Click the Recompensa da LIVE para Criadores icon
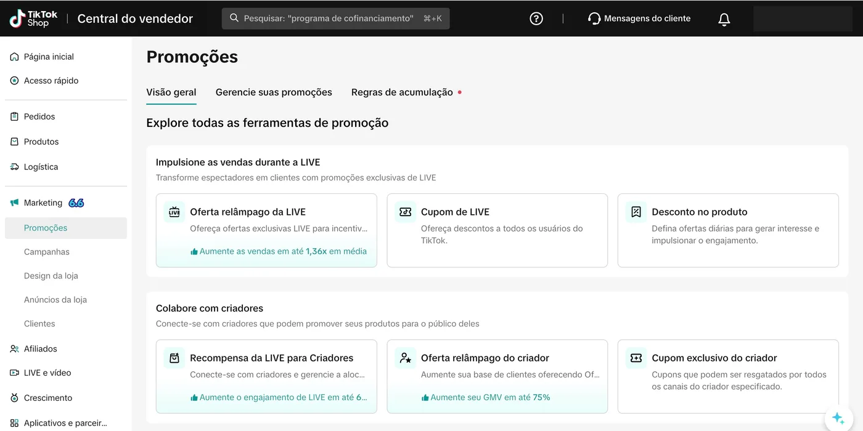Image resolution: width=863 pixels, height=431 pixels. [174, 358]
